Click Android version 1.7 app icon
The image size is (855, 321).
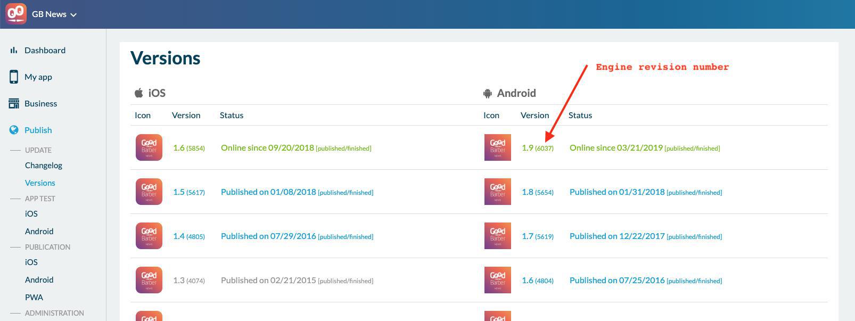(497, 236)
